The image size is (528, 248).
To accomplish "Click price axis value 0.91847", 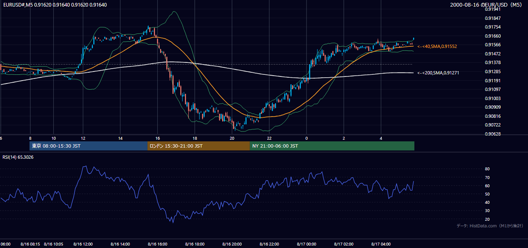I will click(x=492, y=18).
